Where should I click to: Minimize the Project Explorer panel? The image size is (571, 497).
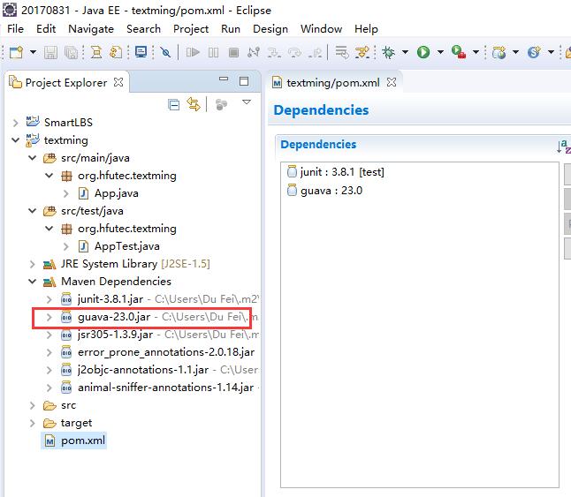coord(224,79)
